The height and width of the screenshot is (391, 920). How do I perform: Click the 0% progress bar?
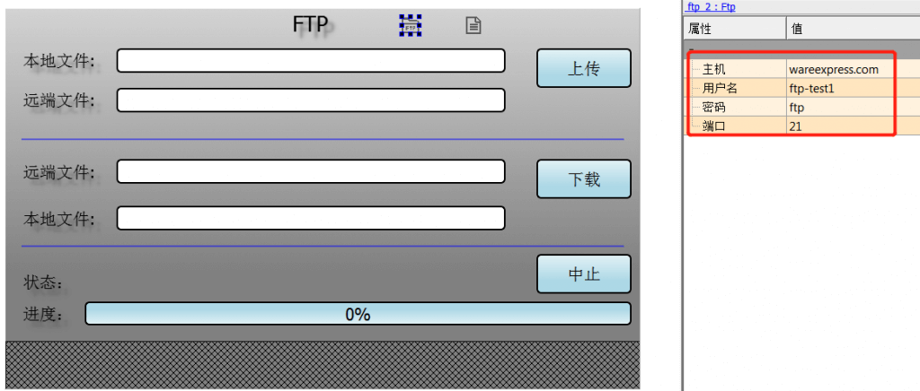click(x=358, y=314)
